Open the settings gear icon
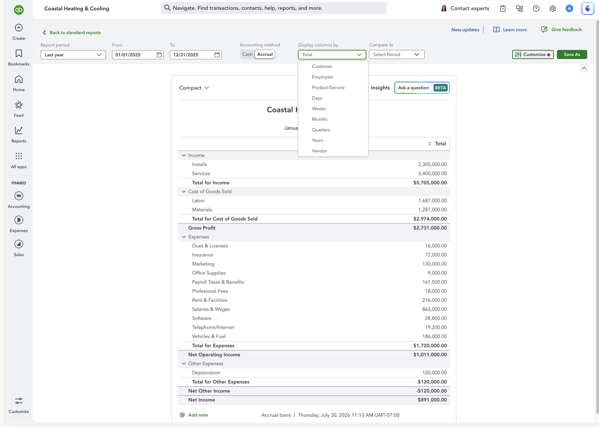Image resolution: width=599 pixels, height=427 pixels. point(553,8)
